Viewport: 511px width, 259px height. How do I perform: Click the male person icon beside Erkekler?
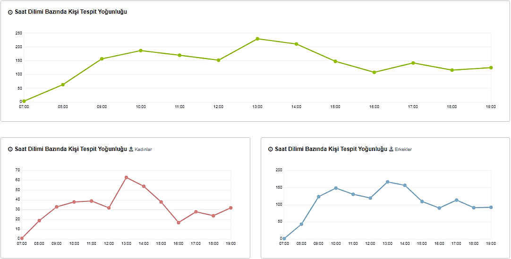click(392, 149)
